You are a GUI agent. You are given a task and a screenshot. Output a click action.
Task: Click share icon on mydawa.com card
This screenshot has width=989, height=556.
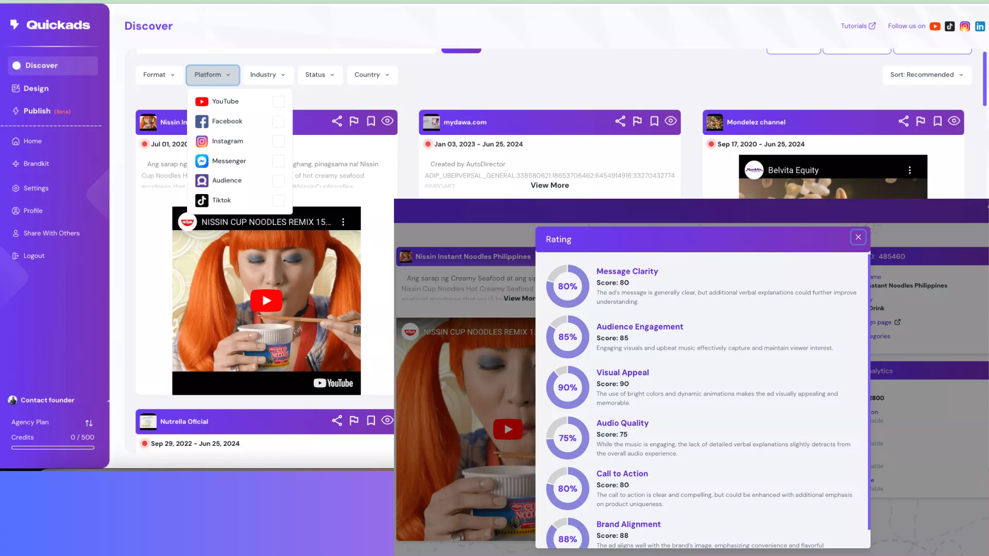[620, 121]
